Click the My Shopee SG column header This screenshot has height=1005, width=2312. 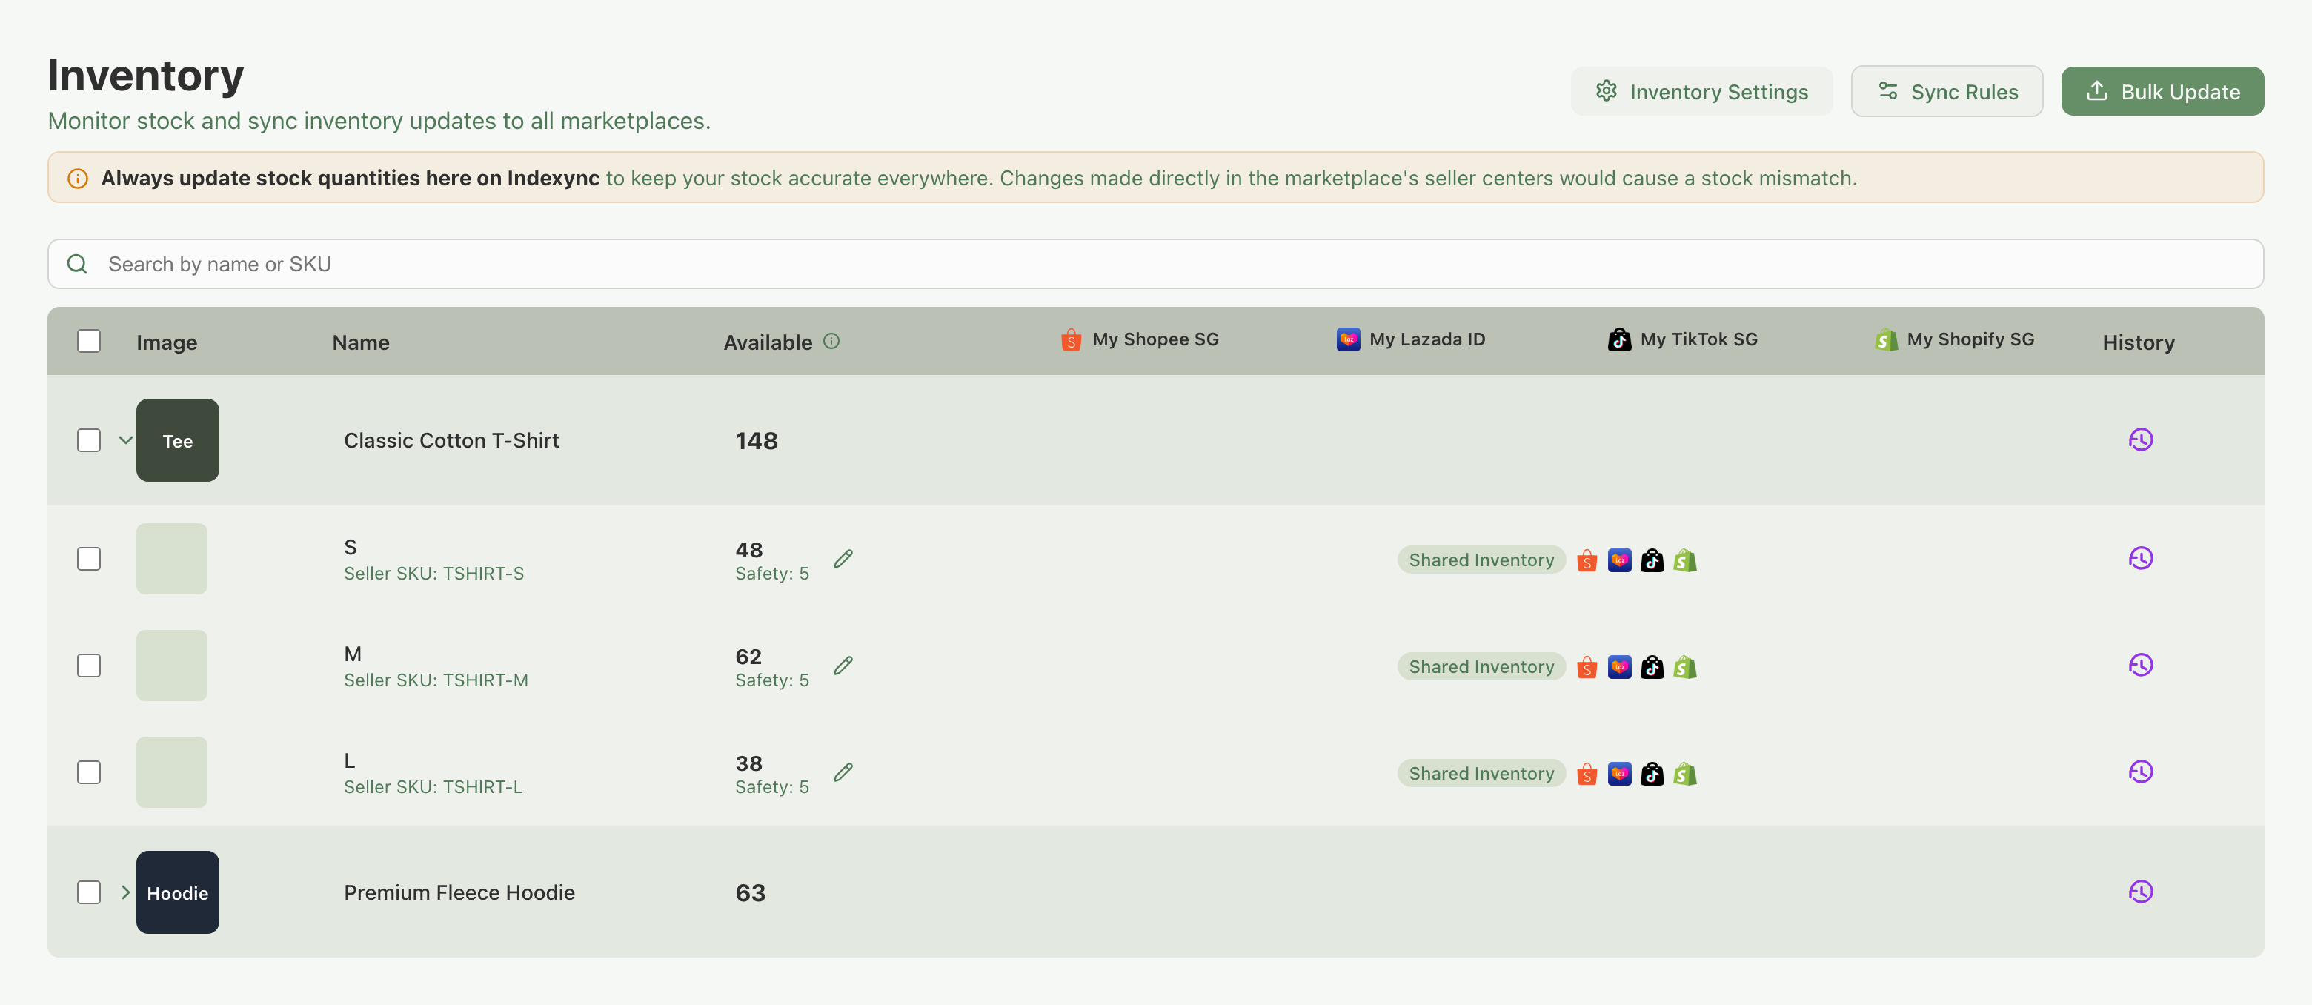point(1140,340)
